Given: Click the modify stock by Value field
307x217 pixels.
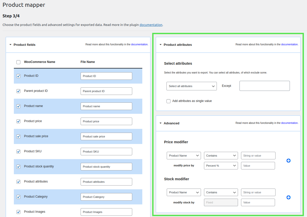Looking at the screenshot, I should point(258,202).
